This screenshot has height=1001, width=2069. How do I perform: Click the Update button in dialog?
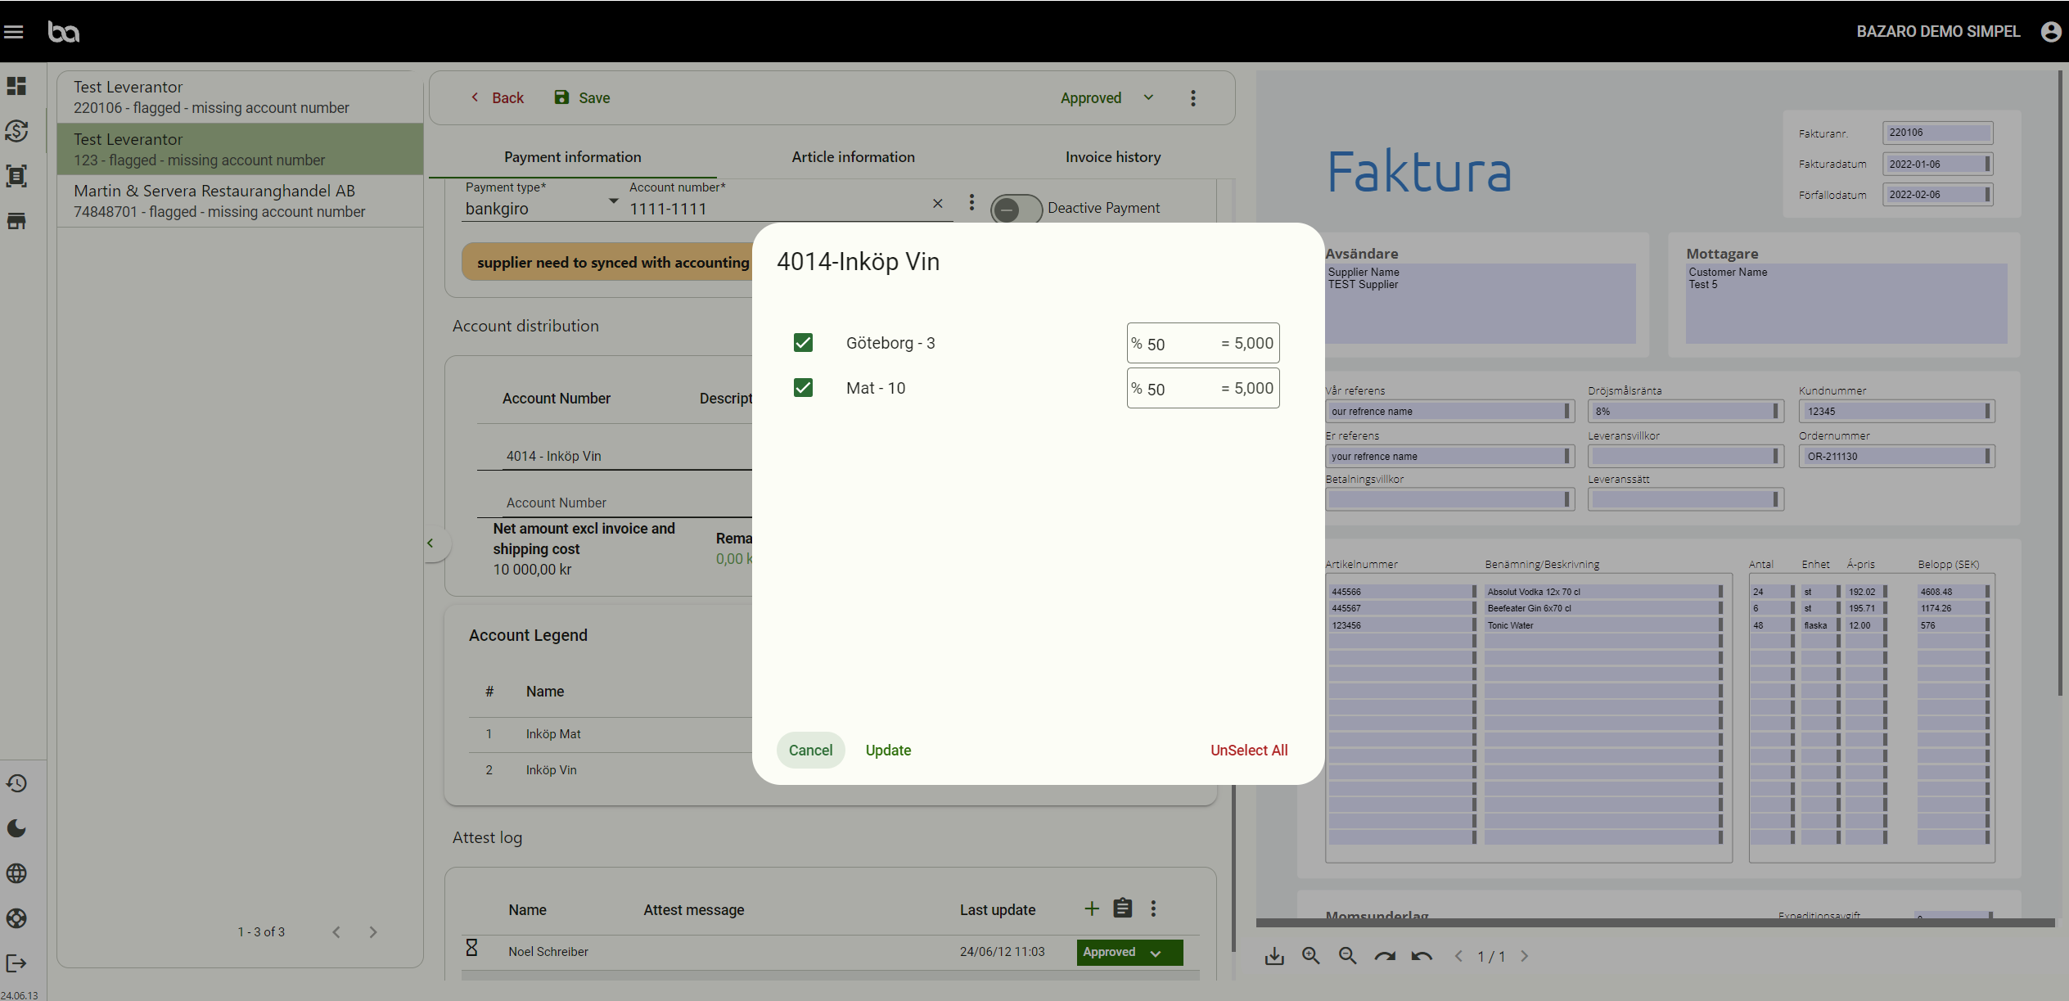[888, 751]
